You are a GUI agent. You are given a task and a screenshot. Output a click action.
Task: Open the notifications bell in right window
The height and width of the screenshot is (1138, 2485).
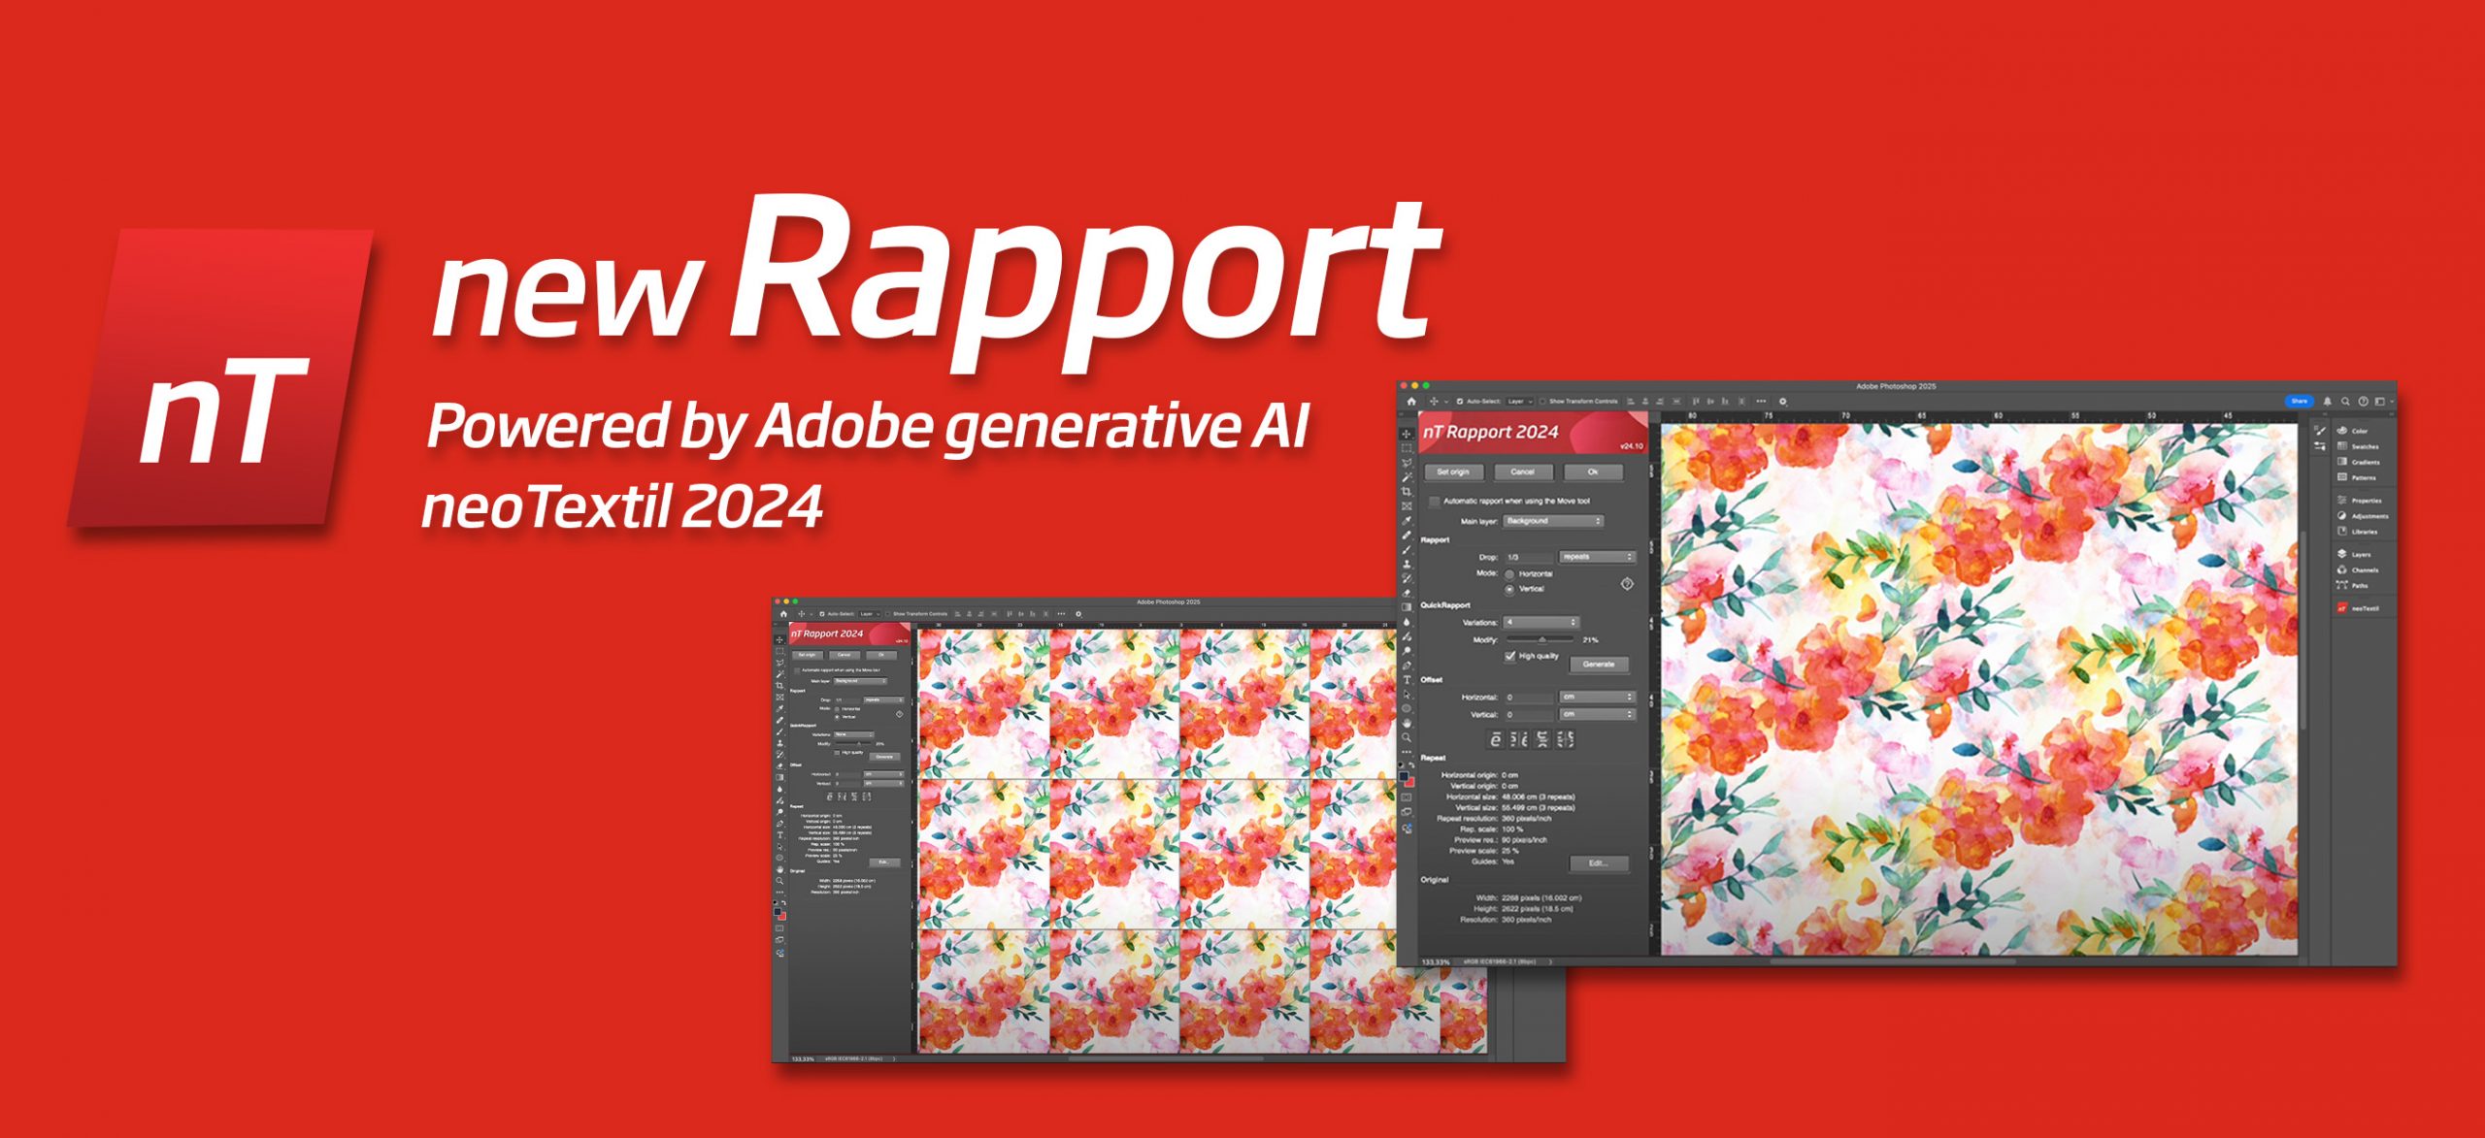pos(2327,401)
